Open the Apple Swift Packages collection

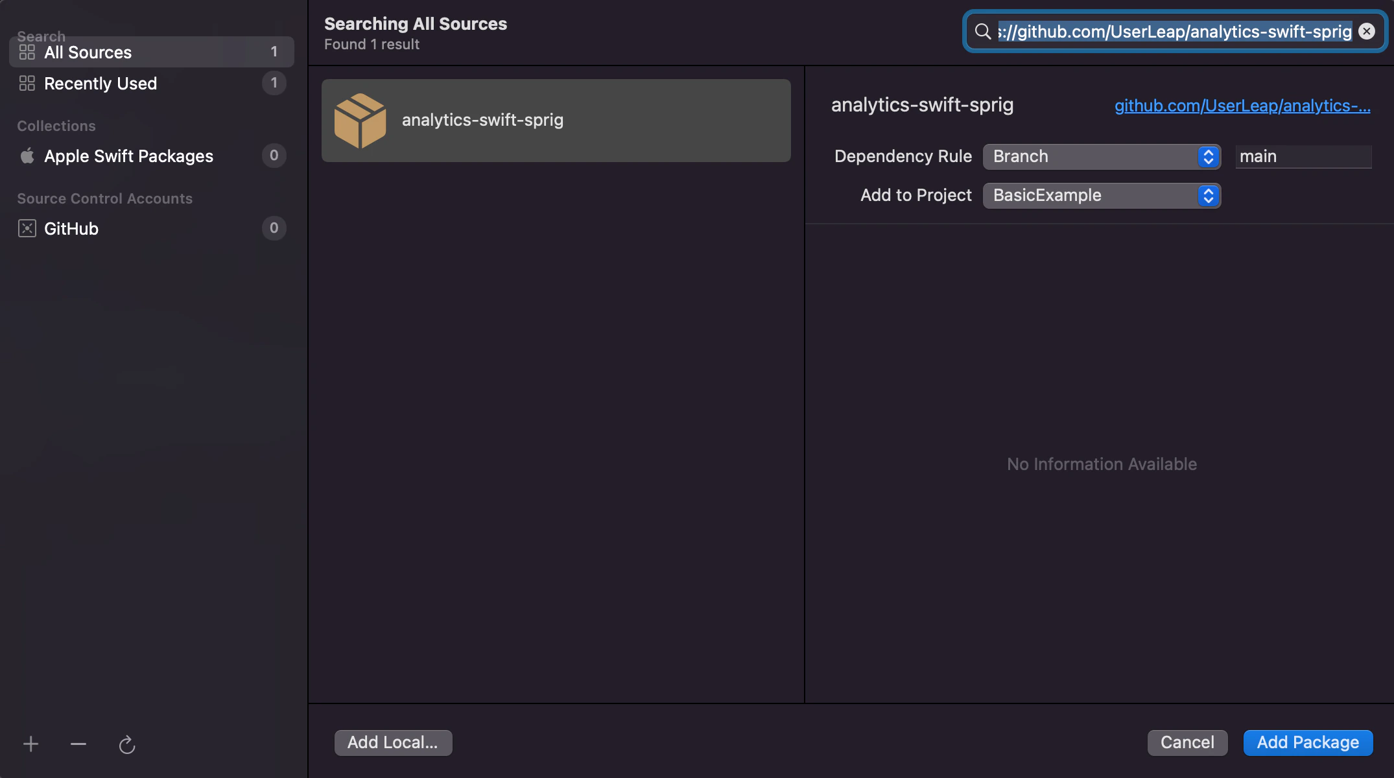(152, 156)
